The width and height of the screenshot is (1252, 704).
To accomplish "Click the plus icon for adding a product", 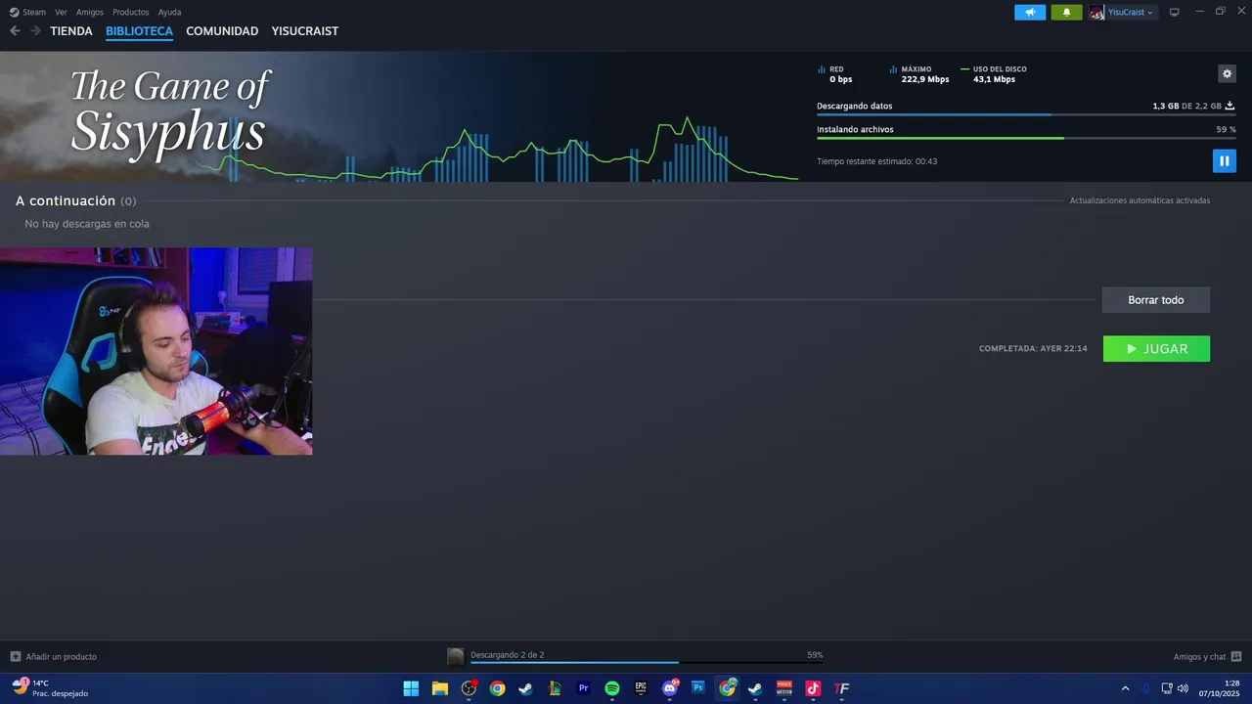I will tap(15, 656).
